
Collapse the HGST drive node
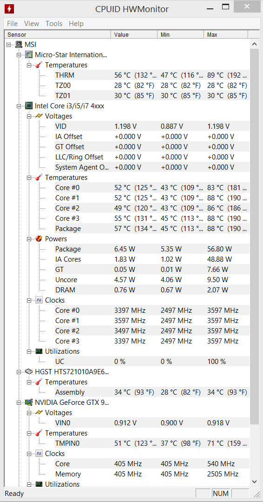(19, 372)
